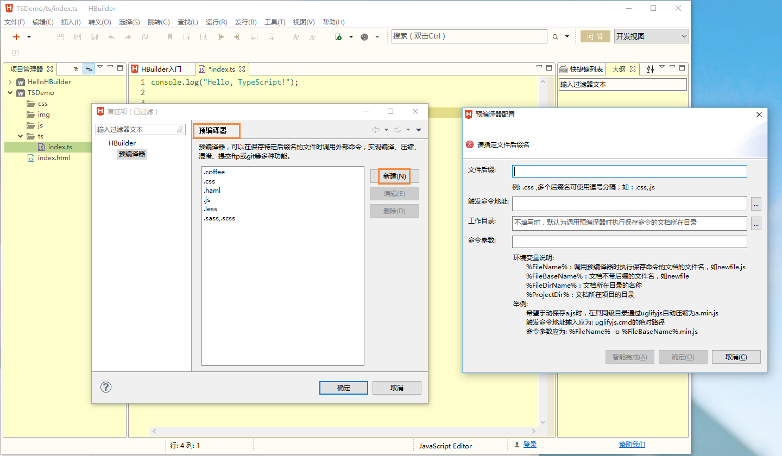Collapse the TSDemo project tree

coord(10,92)
